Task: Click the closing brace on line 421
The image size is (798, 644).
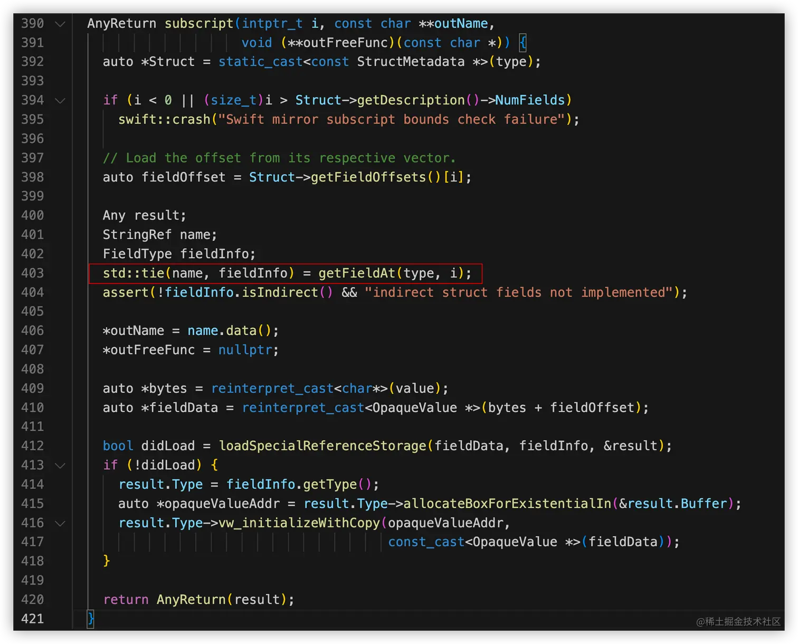Action: pos(90,618)
